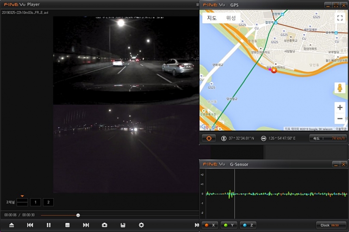The width and height of the screenshot is (349, 232).
Task: Select the 2-channel split view layout
Action: (x=22, y=202)
